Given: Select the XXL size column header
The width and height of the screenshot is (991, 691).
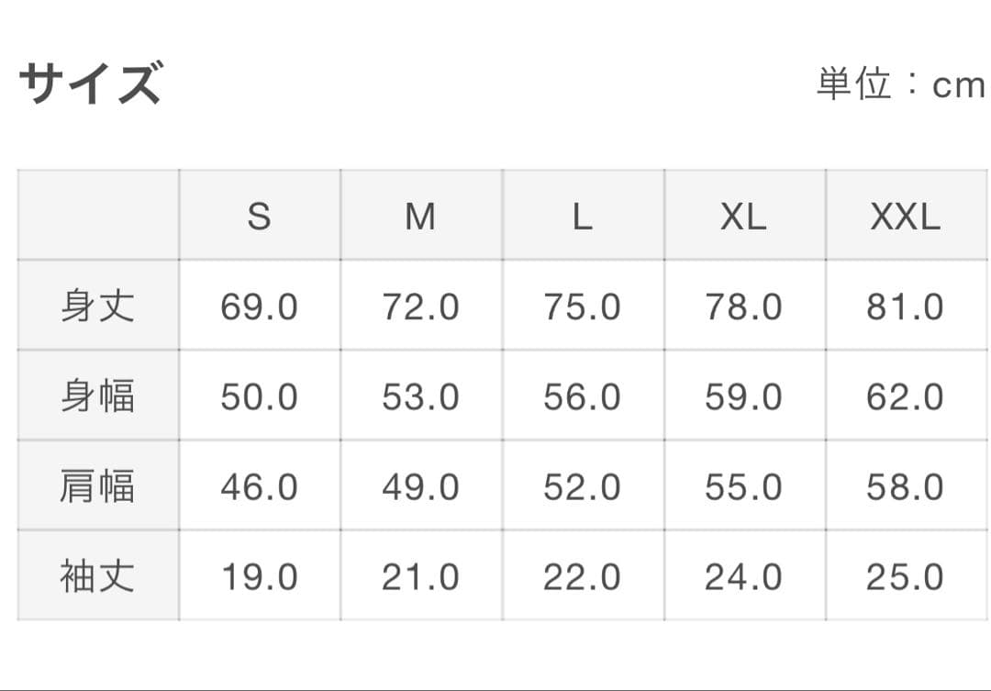Looking at the screenshot, I should pyautogui.click(x=905, y=217).
